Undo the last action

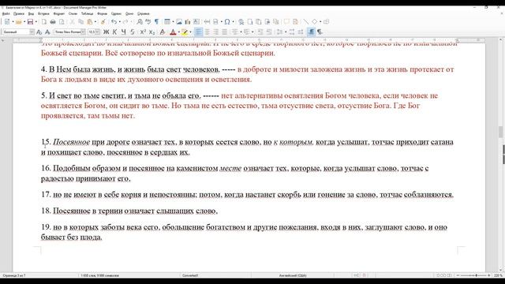114,22
